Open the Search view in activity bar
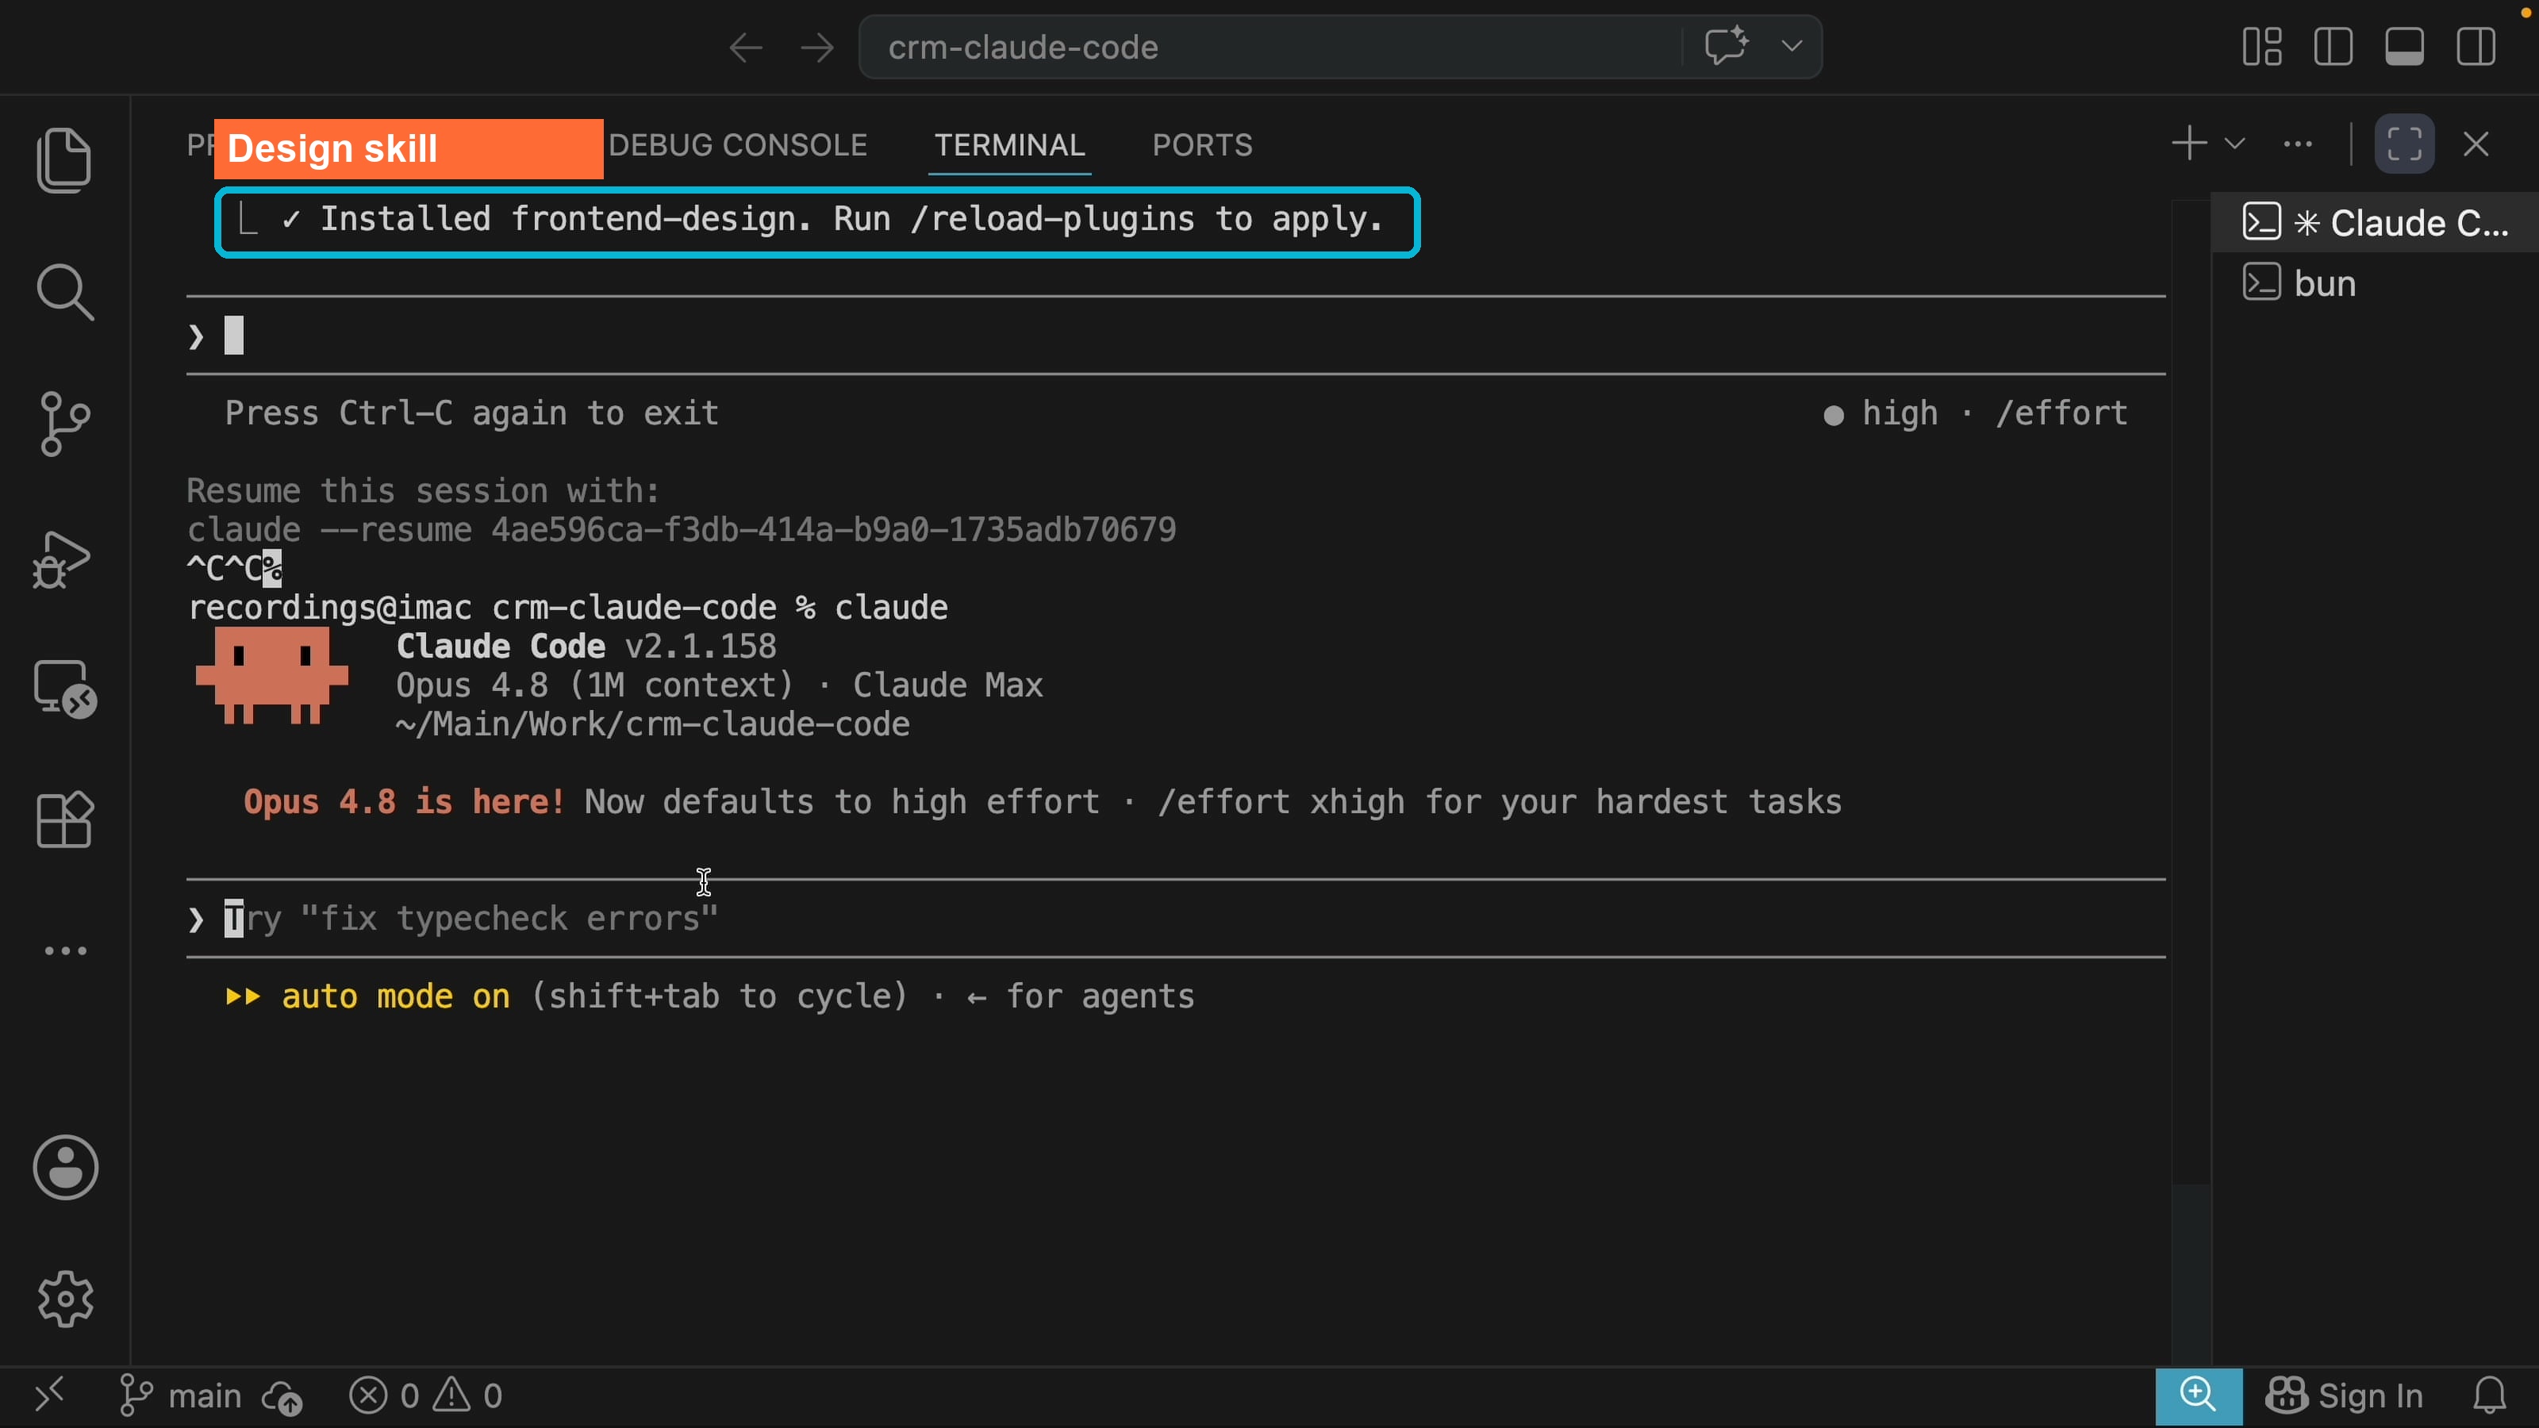The image size is (2539, 1428). click(65, 292)
